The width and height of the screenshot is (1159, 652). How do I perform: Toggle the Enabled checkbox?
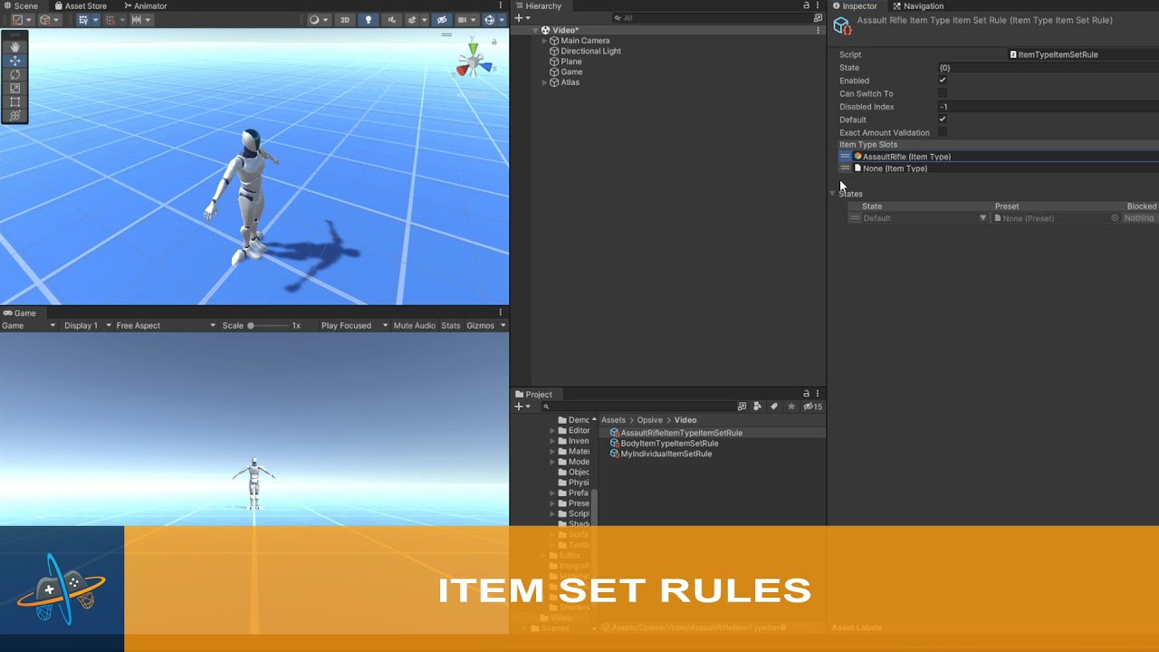click(x=943, y=81)
